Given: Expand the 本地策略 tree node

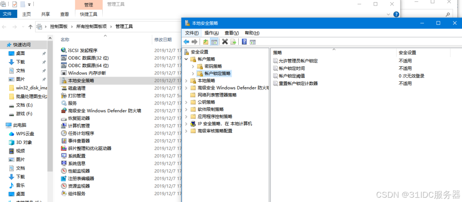Looking at the screenshot, I should [187, 80].
